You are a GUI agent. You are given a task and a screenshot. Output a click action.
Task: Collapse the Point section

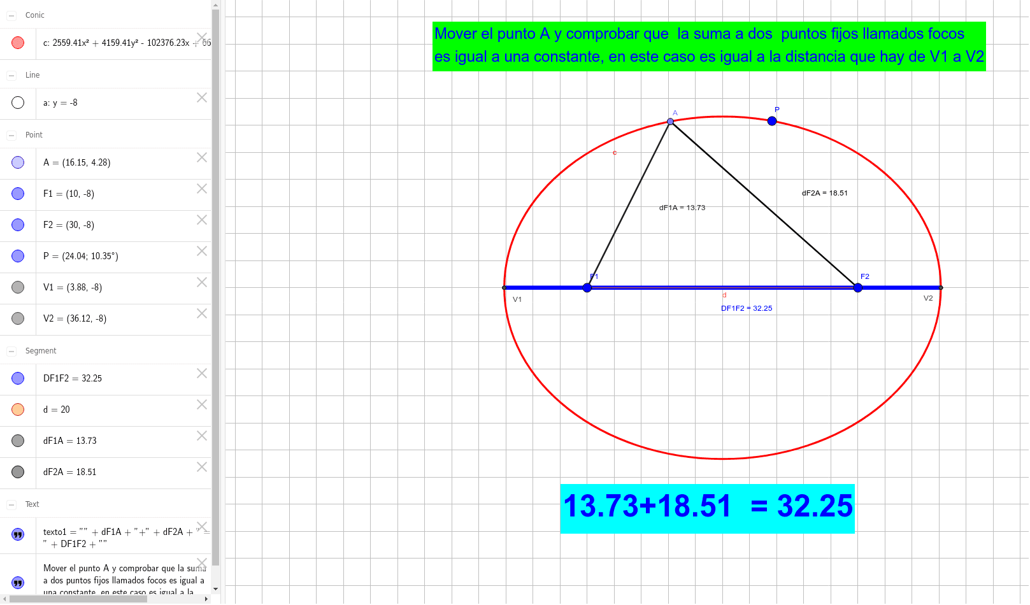tap(11, 135)
